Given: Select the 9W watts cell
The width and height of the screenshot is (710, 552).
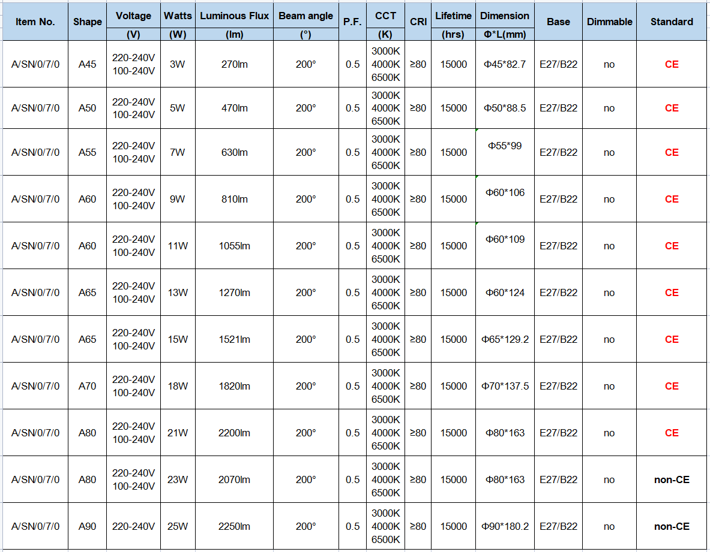Looking at the screenshot, I should coord(178,199).
